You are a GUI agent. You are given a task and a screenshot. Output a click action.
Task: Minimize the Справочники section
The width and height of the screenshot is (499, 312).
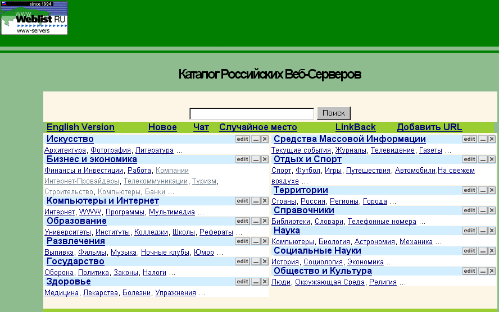tap(483, 210)
